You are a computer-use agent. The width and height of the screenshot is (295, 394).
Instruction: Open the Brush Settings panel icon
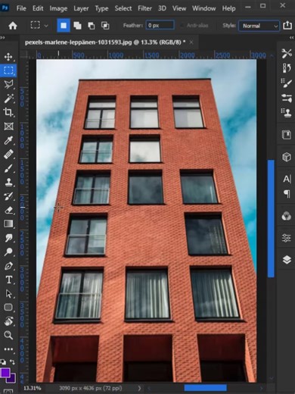(x=287, y=83)
